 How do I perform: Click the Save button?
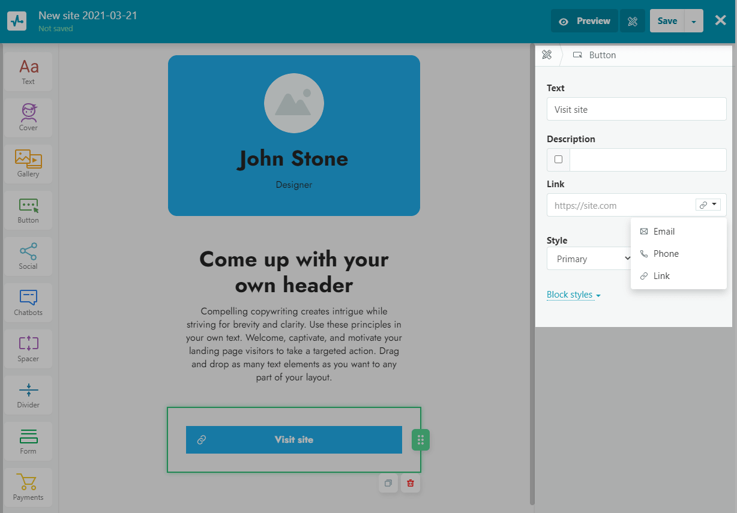667,21
